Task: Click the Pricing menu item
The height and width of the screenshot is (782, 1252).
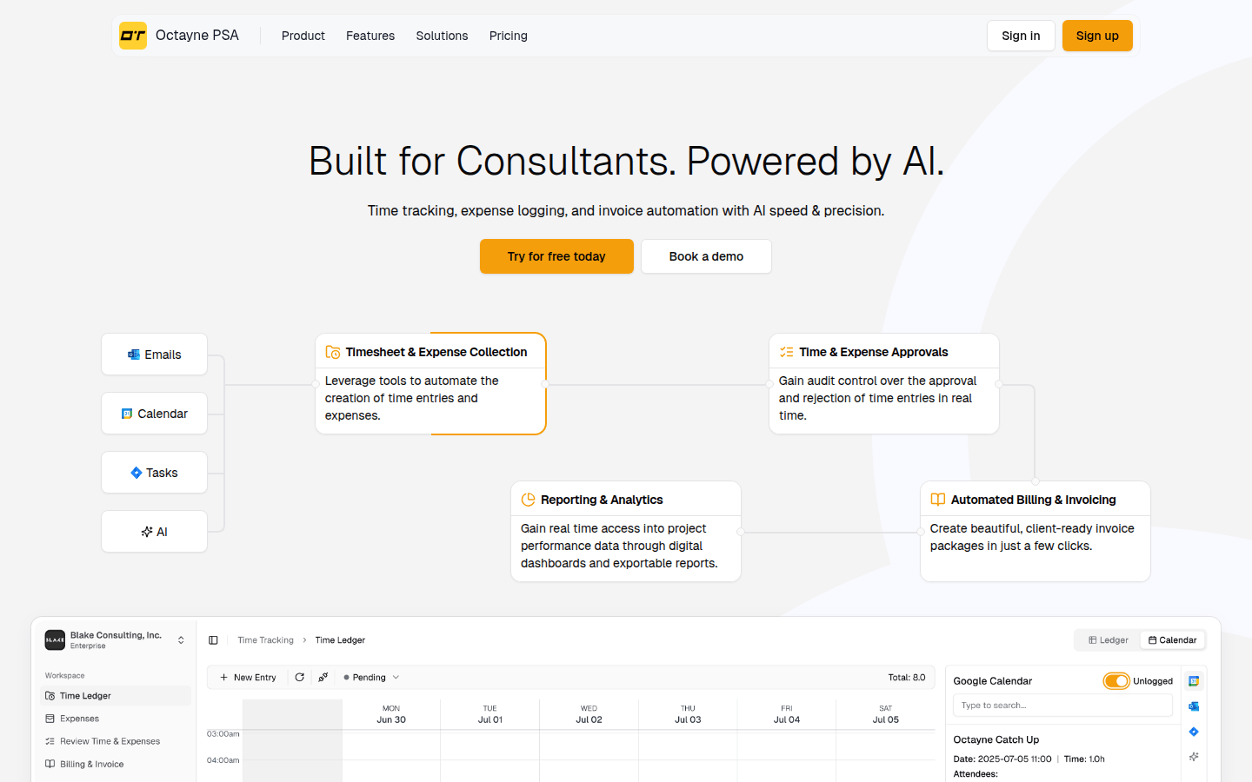Action: (508, 36)
